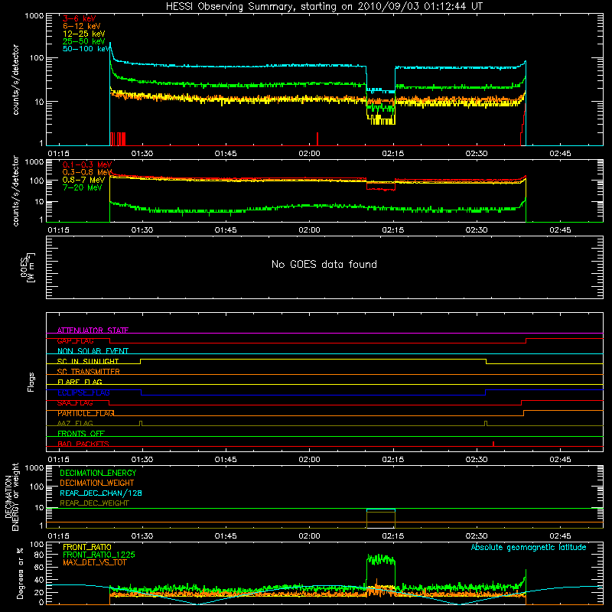Select the GAP_FLAG label
Viewport: 612px width, 612px height.
tap(75, 340)
